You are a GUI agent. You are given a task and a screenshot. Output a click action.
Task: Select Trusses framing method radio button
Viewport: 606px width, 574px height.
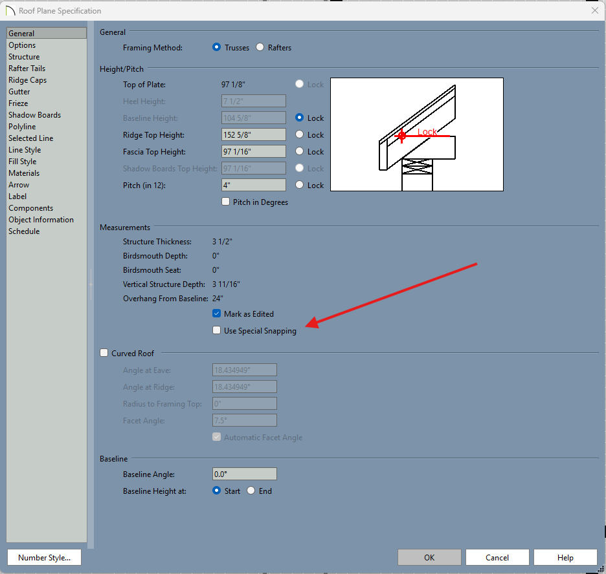tap(217, 47)
